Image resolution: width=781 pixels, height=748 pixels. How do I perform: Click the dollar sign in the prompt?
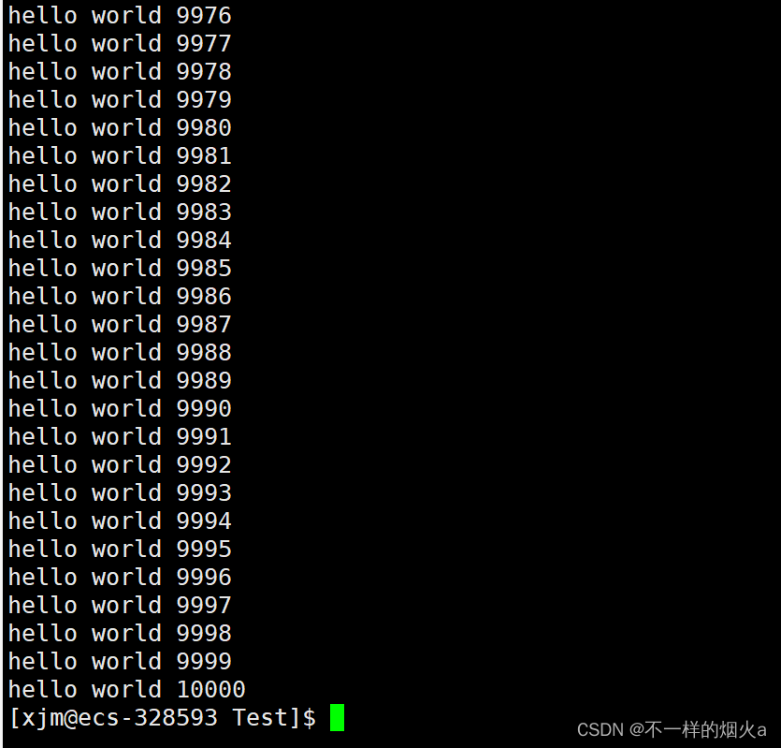(310, 718)
